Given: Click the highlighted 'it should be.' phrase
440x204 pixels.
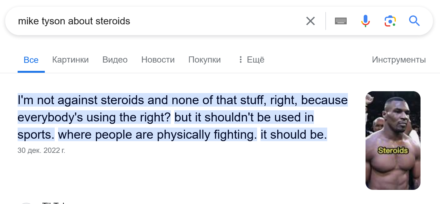Looking at the screenshot, I should point(294,135).
